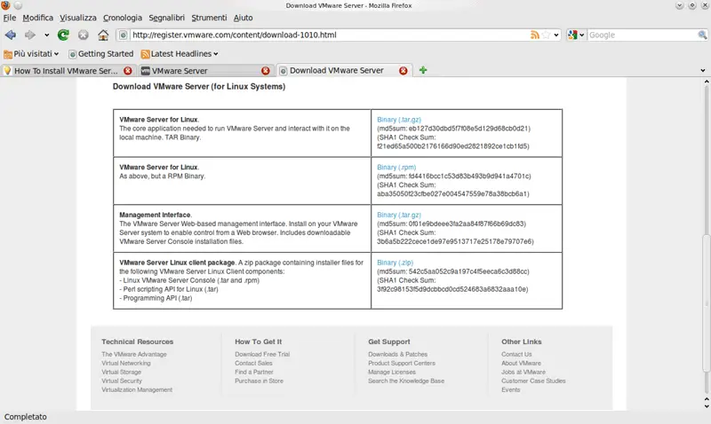This screenshot has width=711, height=424.
Task: Click the vertical scrollbar down arrow
Action: coord(706,406)
